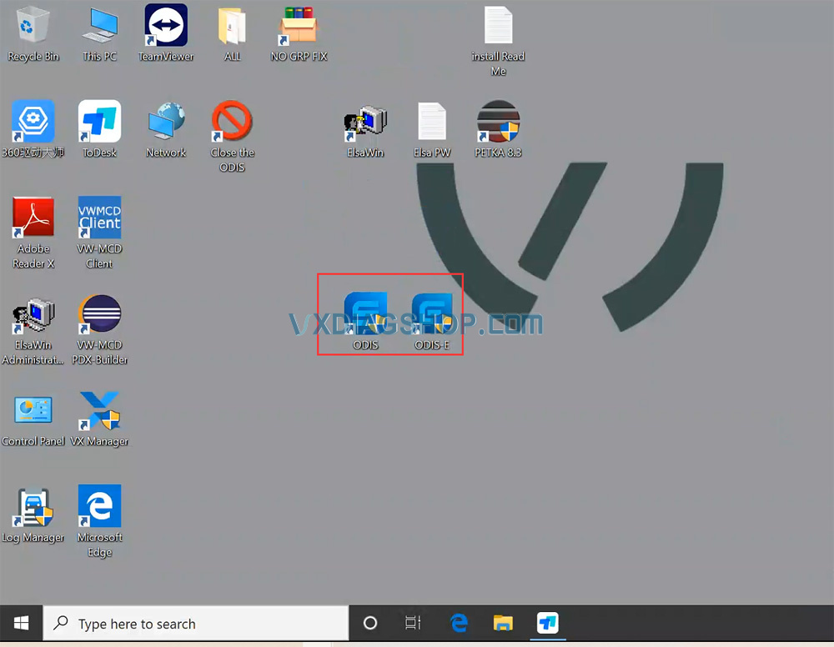
Task: Launch Log Manager
Action: [33, 509]
